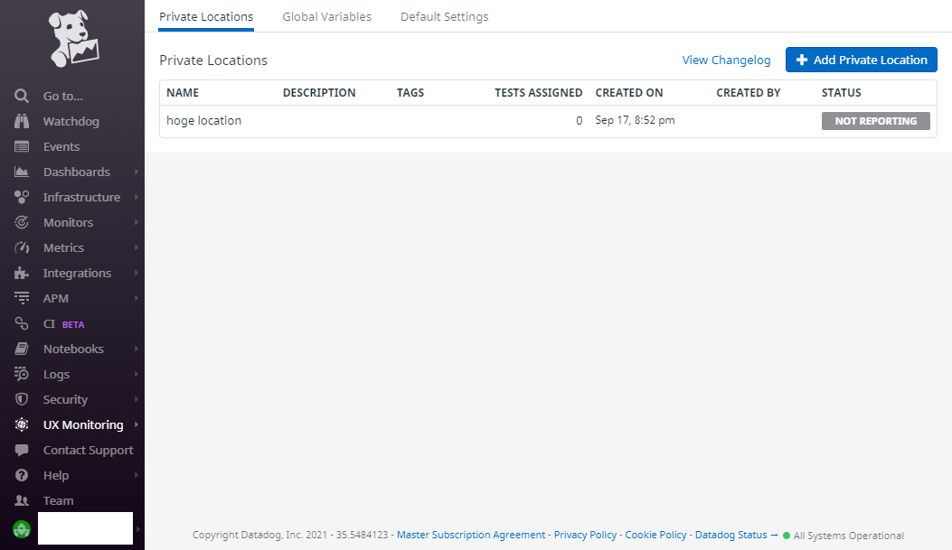952x550 pixels.
Task: Click the Team people icon
Action: (x=22, y=501)
